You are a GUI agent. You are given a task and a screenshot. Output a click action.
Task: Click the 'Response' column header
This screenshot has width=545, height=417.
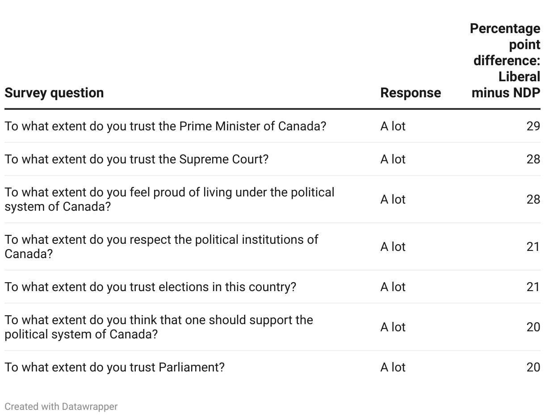coord(411,93)
